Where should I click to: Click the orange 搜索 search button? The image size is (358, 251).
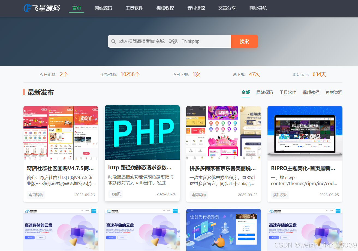tap(245, 41)
